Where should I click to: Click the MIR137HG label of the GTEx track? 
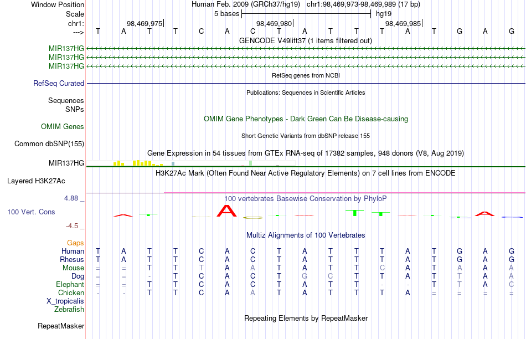click(x=66, y=163)
